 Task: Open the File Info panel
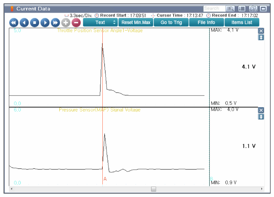click(x=206, y=22)
